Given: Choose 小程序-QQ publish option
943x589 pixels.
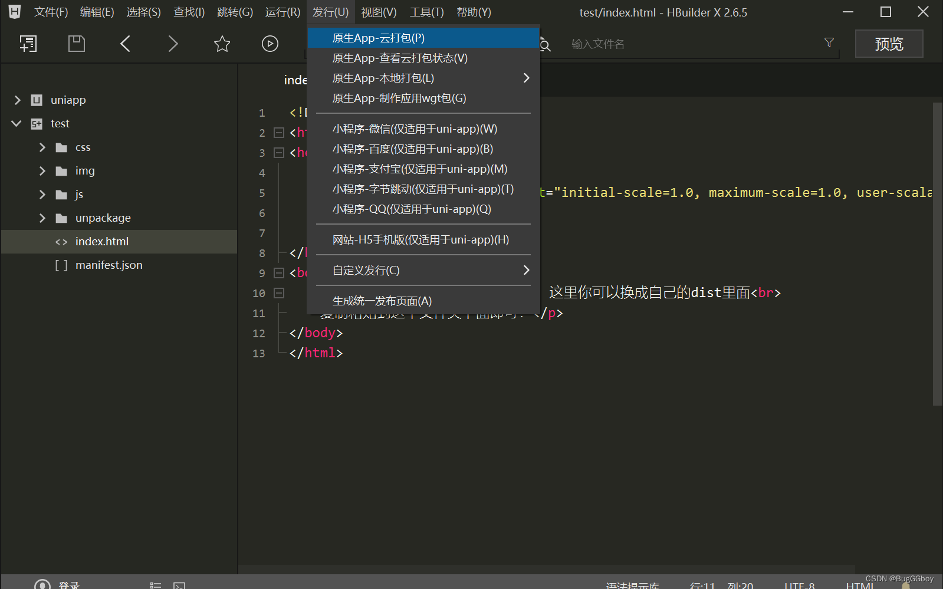Looking at the screenshot, I should [423, 209].
